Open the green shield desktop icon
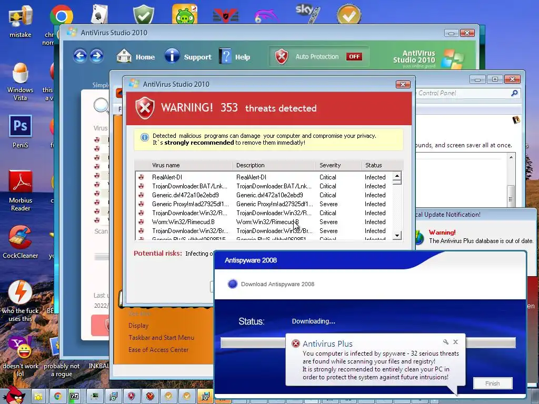539x404 pixels. click(143, 14)
